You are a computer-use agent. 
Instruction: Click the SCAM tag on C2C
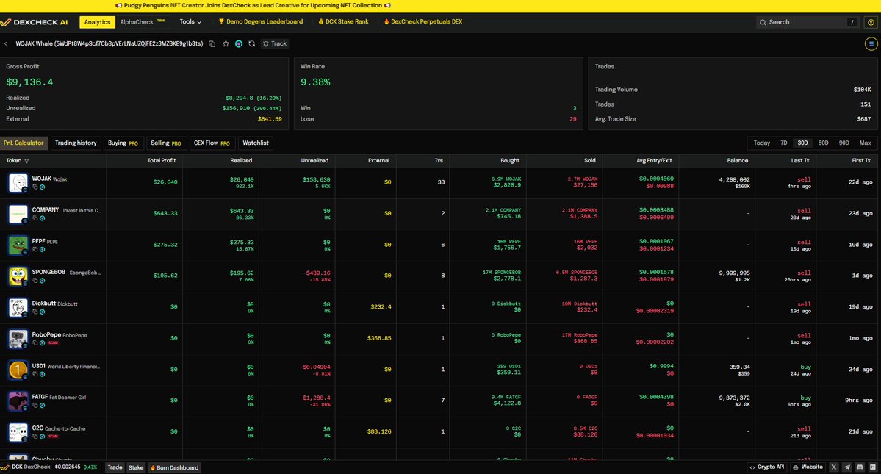tap(53, 437)
